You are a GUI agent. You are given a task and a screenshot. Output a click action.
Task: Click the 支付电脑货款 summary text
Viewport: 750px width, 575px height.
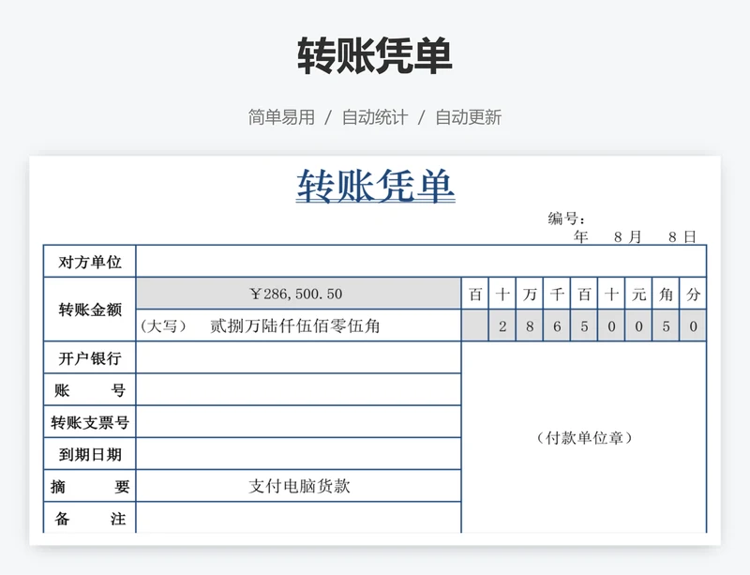point(299,486)
